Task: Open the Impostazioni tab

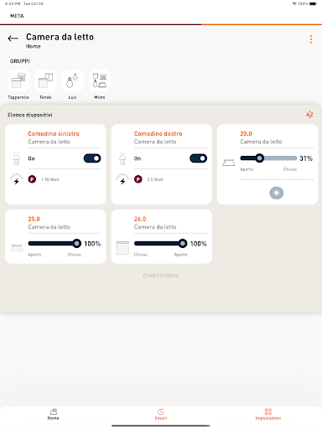Action: coord(268,414)
